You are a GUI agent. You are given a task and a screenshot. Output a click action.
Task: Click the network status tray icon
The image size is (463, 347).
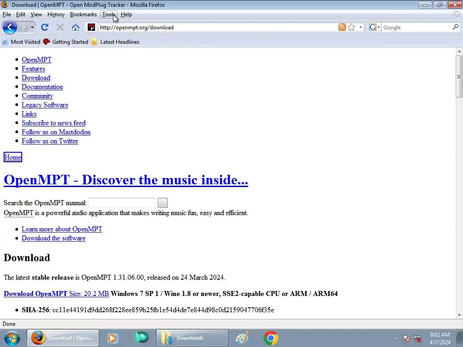click(417, 338)
